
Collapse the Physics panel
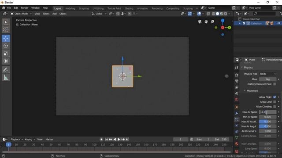[242, 67]
